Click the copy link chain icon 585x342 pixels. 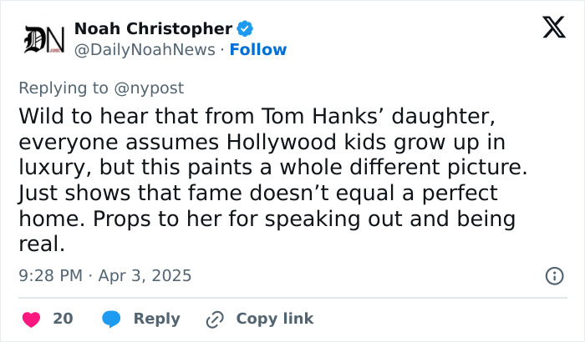(215, 319)
